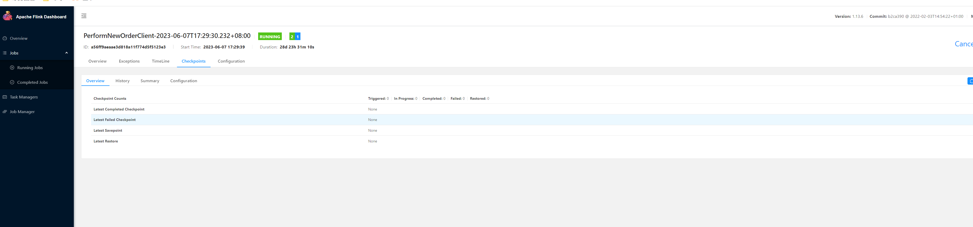Click the Latest Savepoint label
This screenshot has width=973, height=227.
108,131
